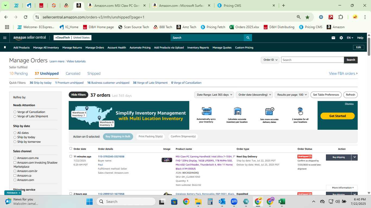Open the Order ID search type dropdown

tap(270, 60)
